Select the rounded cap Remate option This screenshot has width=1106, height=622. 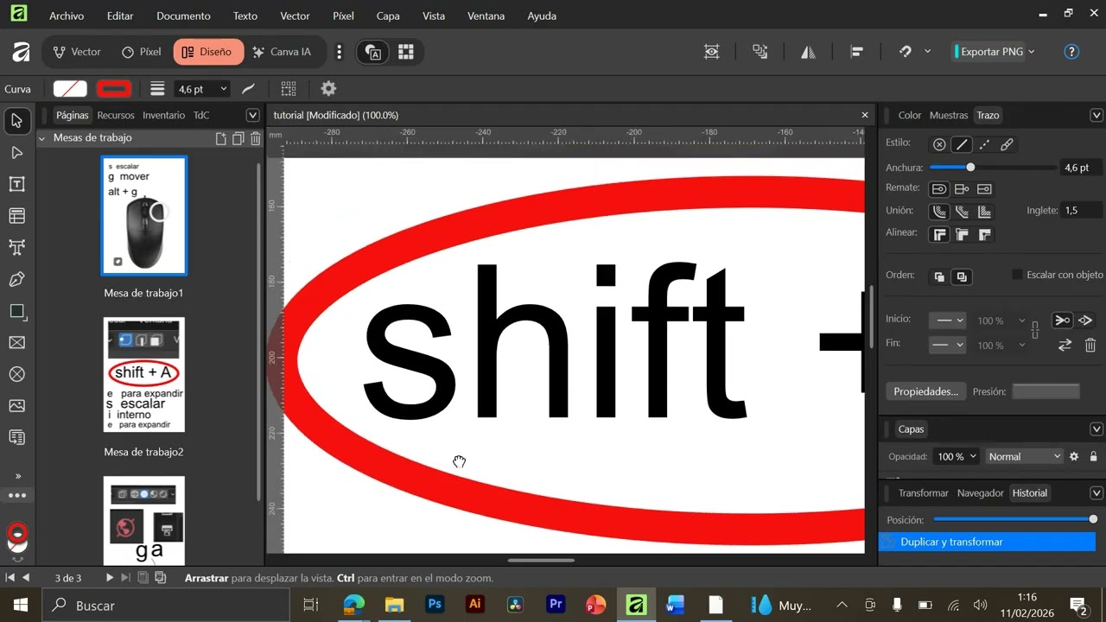click(939, 188)
